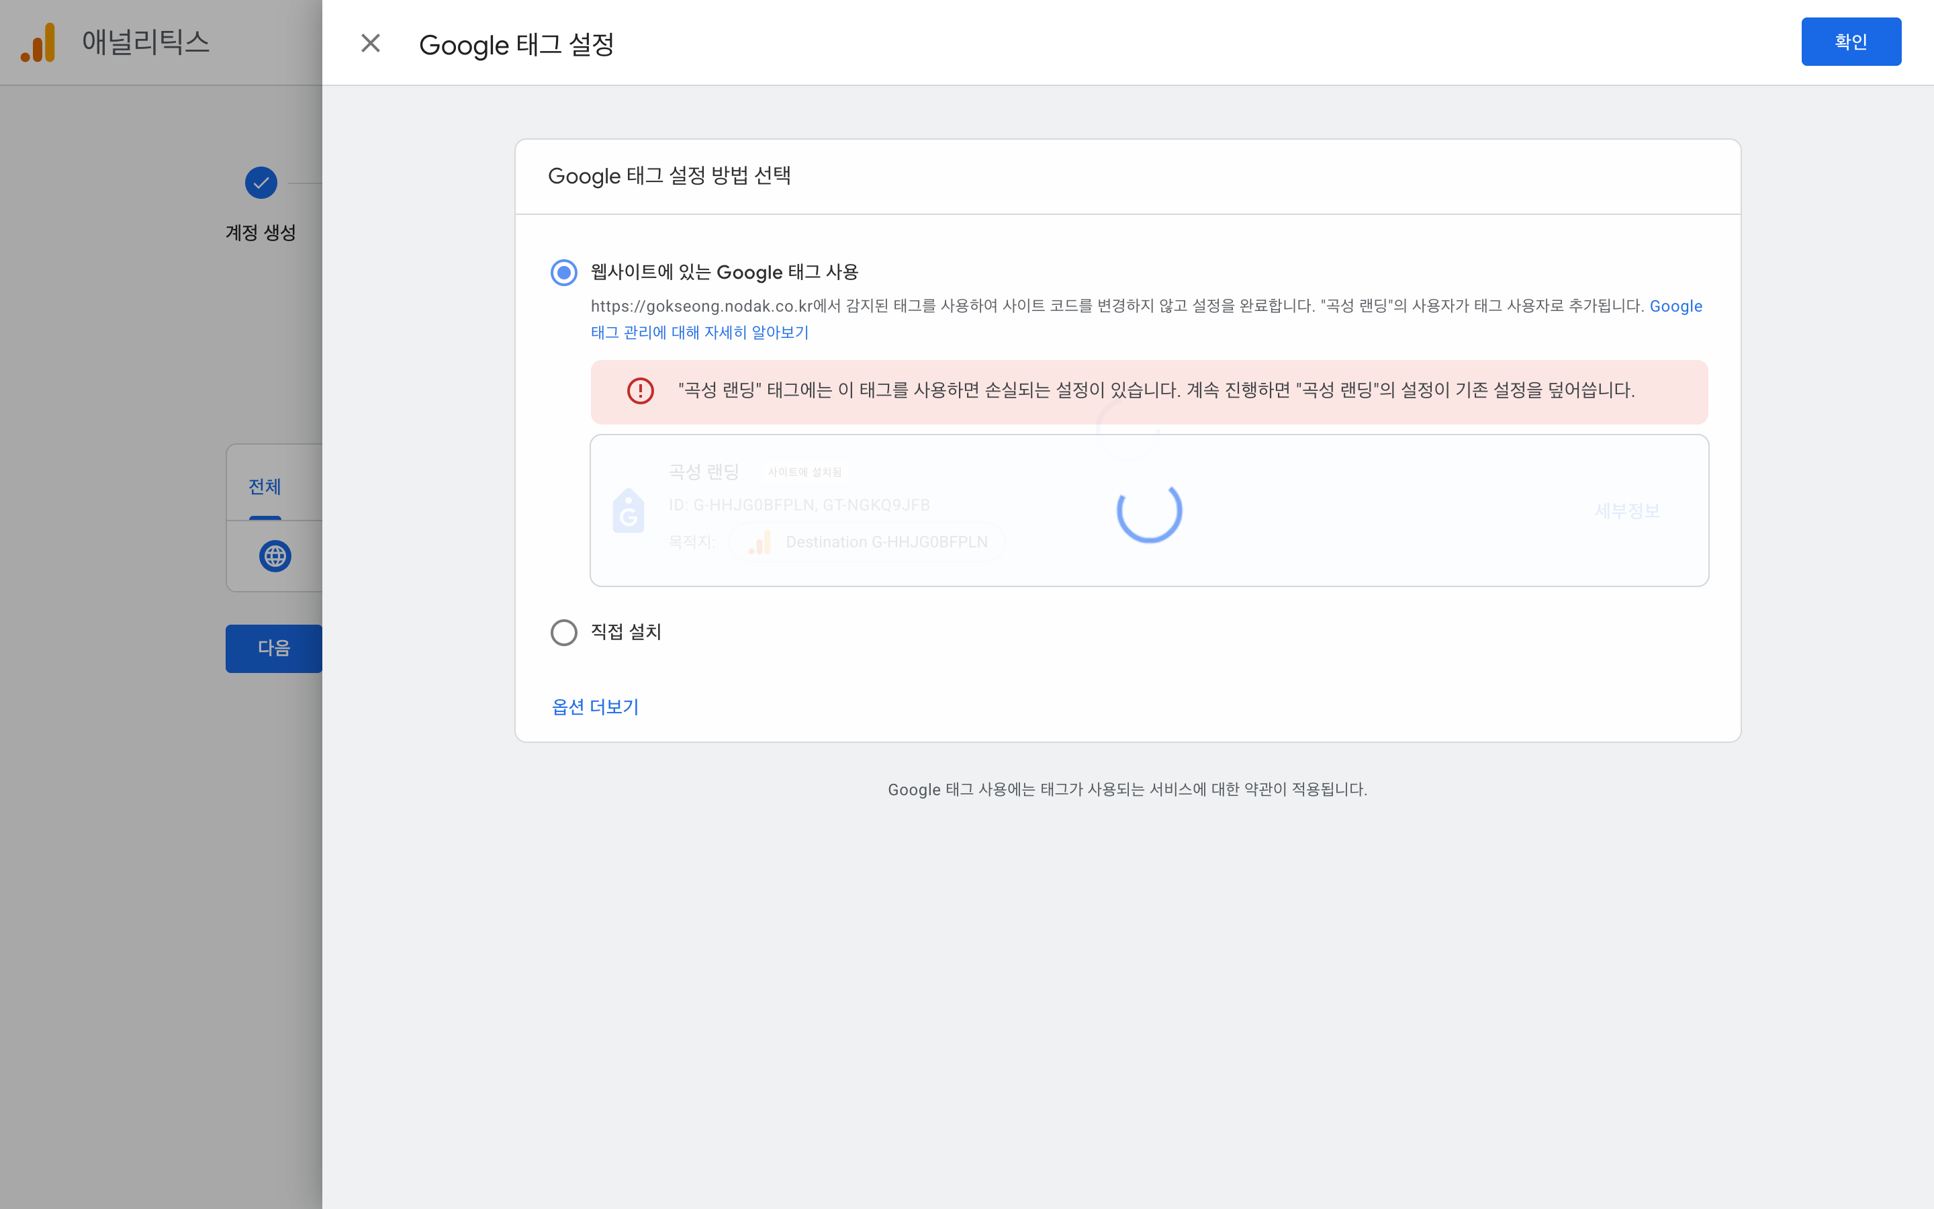Click the 계정 생성 completed step checkmark
This screenshot has height=1209, width=1934.
(x=261, y=183)
